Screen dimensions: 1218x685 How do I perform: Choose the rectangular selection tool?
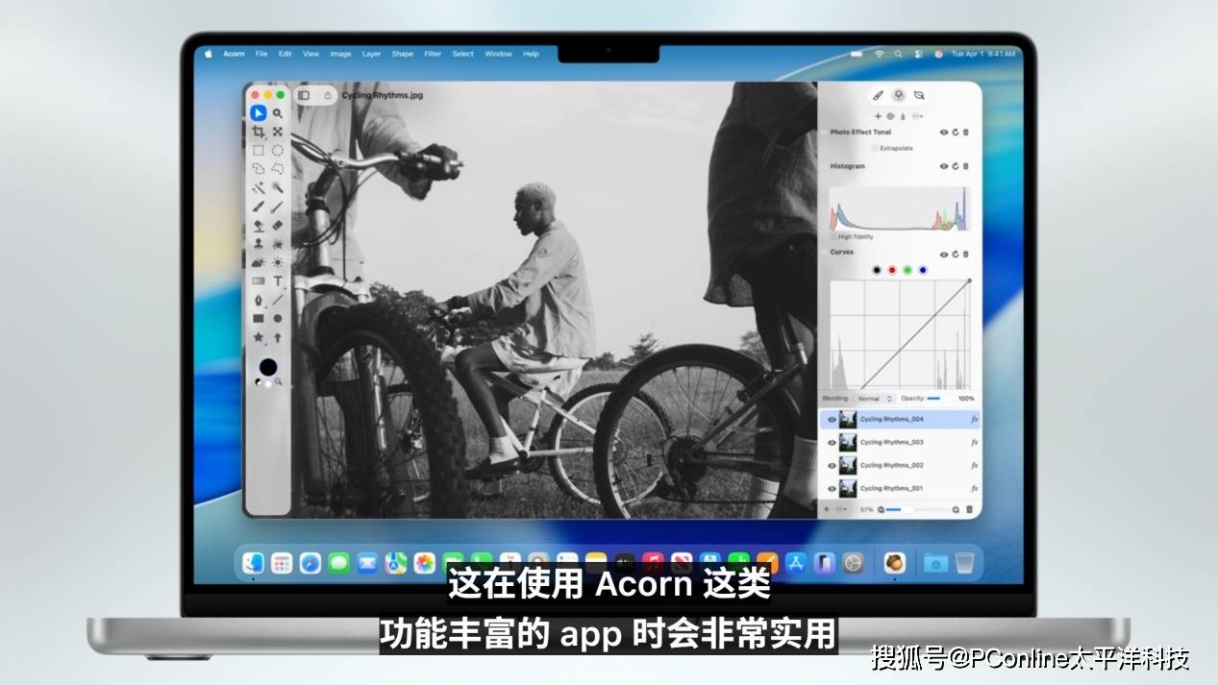pyautogui.click(x=258, y=151)
